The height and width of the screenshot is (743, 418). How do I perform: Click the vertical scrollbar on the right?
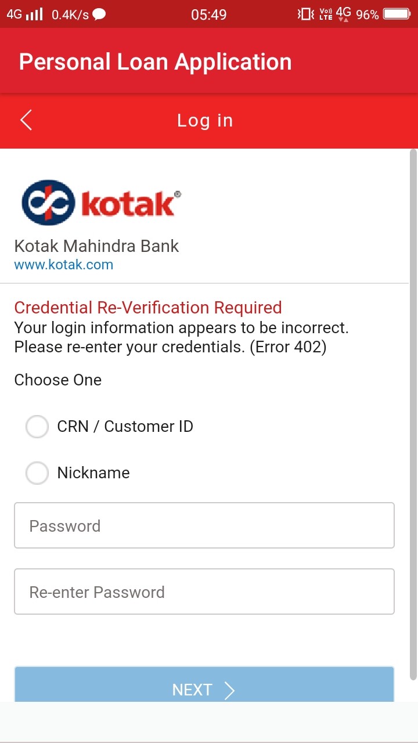coord(413,414)
